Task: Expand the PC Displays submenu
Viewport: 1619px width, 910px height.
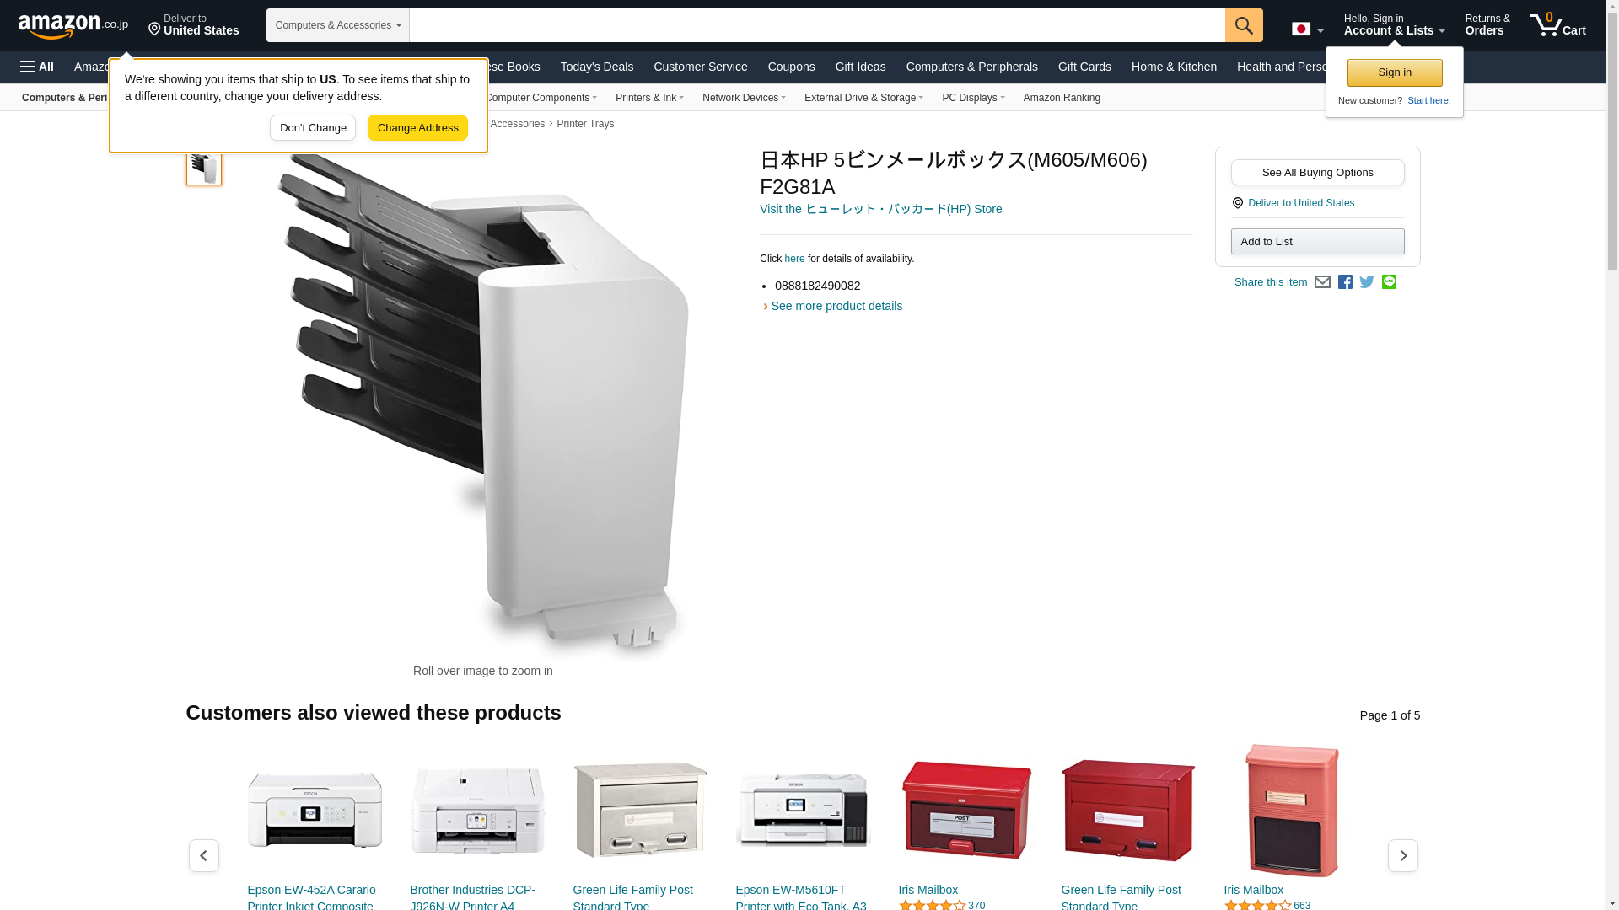Action: (973, 98)
